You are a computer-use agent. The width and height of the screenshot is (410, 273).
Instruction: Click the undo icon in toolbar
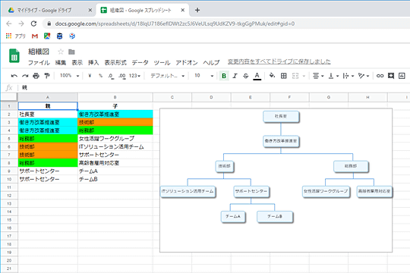tap(14, 76)
